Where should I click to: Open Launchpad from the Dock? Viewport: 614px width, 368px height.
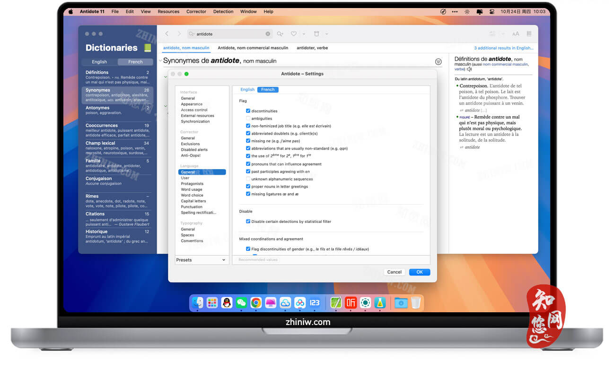(x=212, y=303)
